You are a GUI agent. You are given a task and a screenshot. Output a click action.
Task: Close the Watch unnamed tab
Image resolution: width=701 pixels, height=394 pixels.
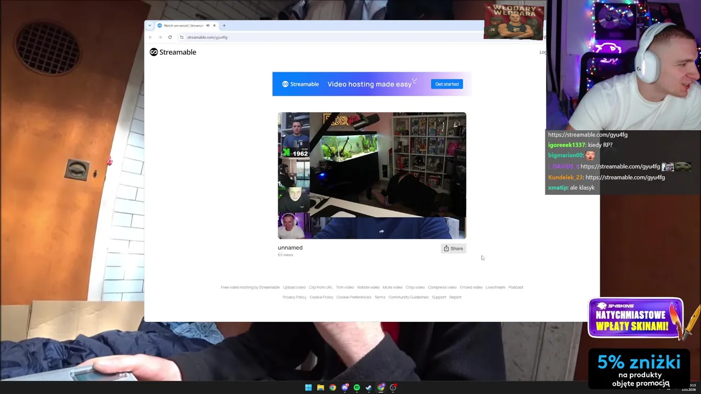(214, 26)
